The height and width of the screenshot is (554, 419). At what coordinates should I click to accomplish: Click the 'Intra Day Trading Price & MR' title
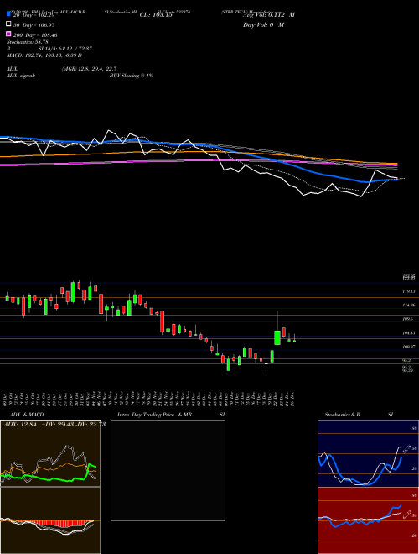click(154, 415)
